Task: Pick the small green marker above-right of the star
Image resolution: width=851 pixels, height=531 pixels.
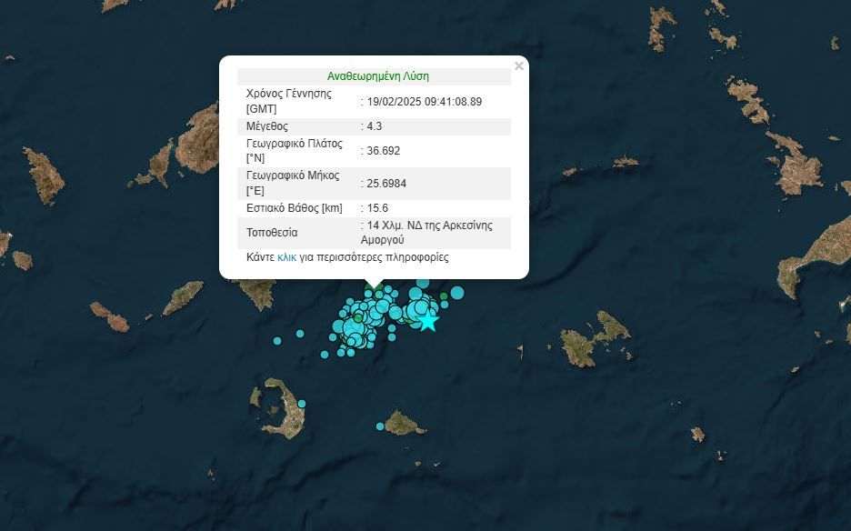Action: click(x=444, y=296)
